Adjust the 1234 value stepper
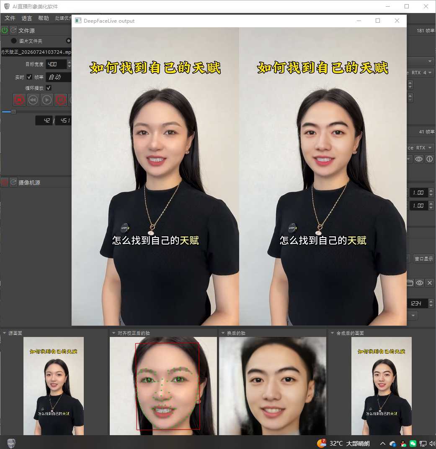The width and height of the screenshot is (436, 449). point(431,303)
